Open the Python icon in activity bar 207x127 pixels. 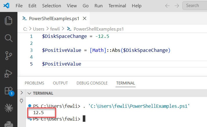[x=9, y=124]
